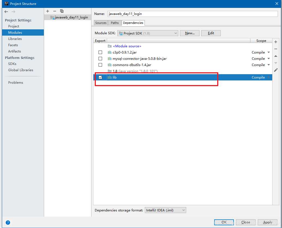282x228 pixels.
Task: Open Dependencies storage format dropdown
Action: coord(165,210)
